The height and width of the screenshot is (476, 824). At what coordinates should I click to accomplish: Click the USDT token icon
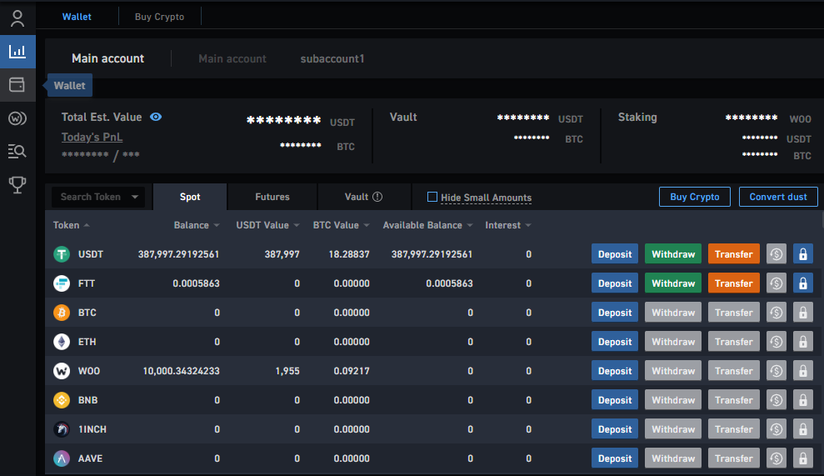tap(62, 254)
